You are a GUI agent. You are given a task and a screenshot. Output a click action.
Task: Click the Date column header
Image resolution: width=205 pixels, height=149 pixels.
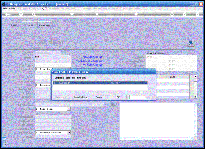172,77
